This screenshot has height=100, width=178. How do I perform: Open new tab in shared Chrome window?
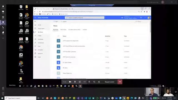pyautogui.click(x=72, y=9)
